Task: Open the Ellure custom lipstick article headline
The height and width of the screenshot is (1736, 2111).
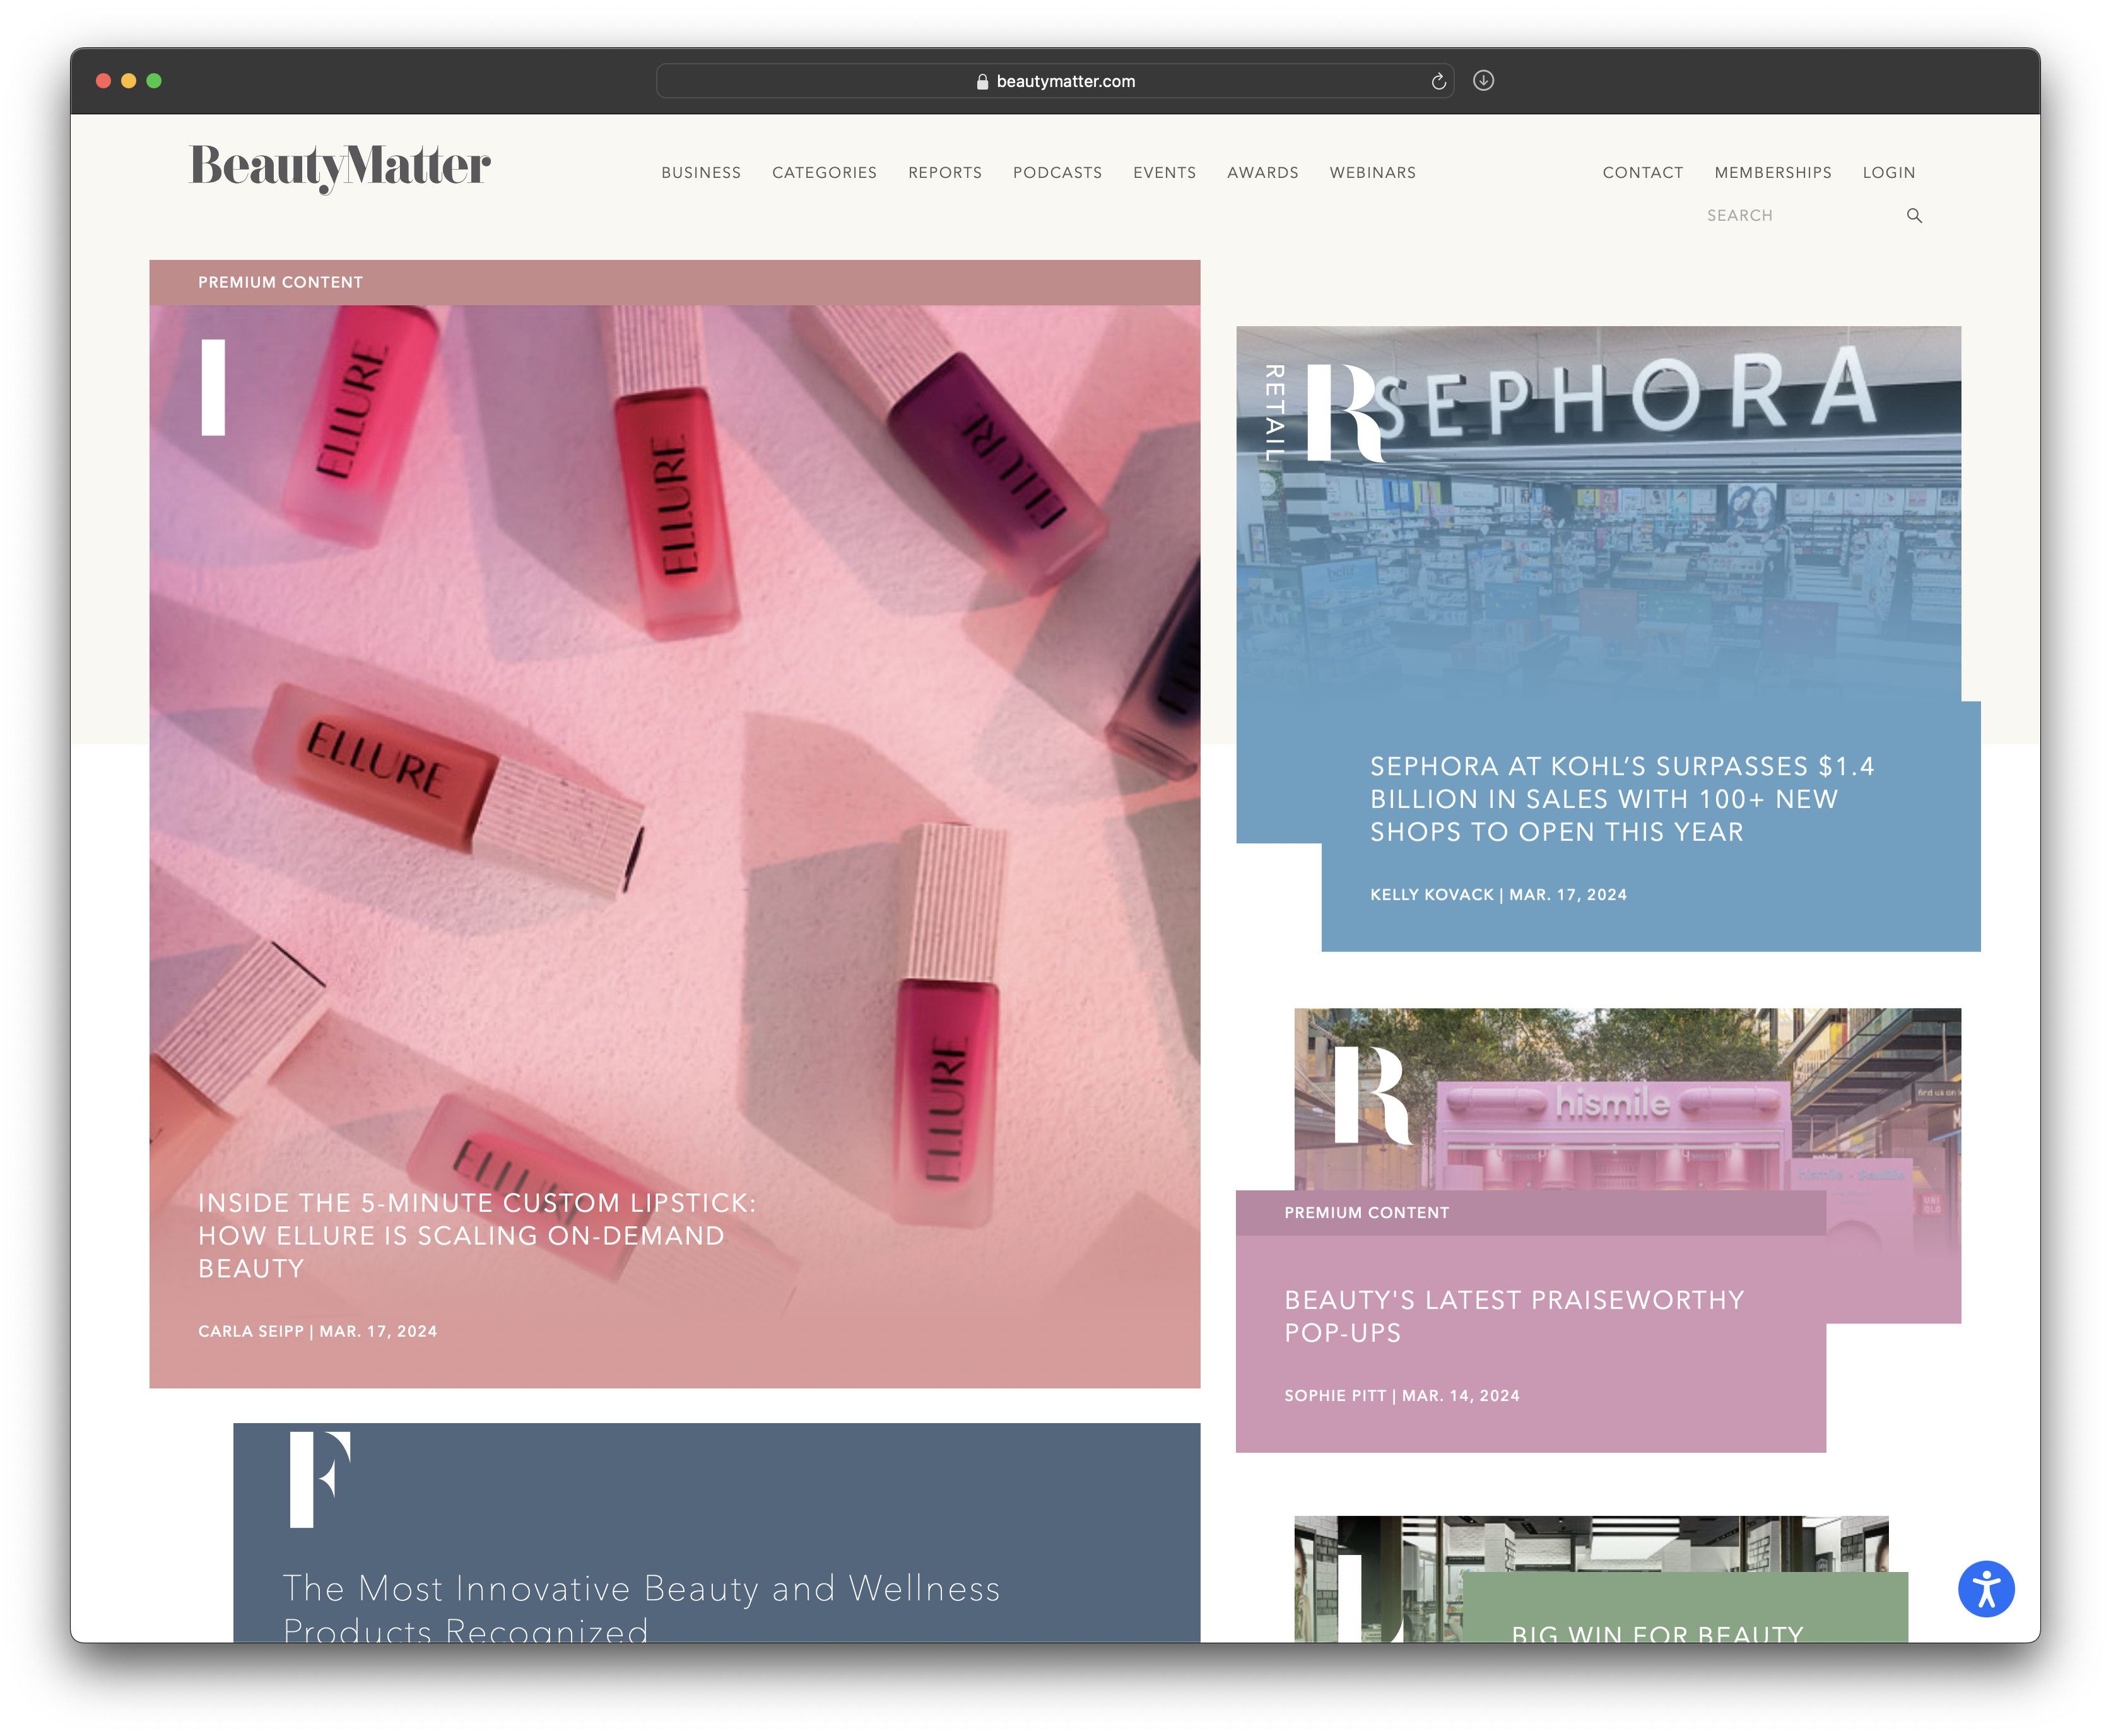Action: pyautogui.click(x=476, y=1235)
